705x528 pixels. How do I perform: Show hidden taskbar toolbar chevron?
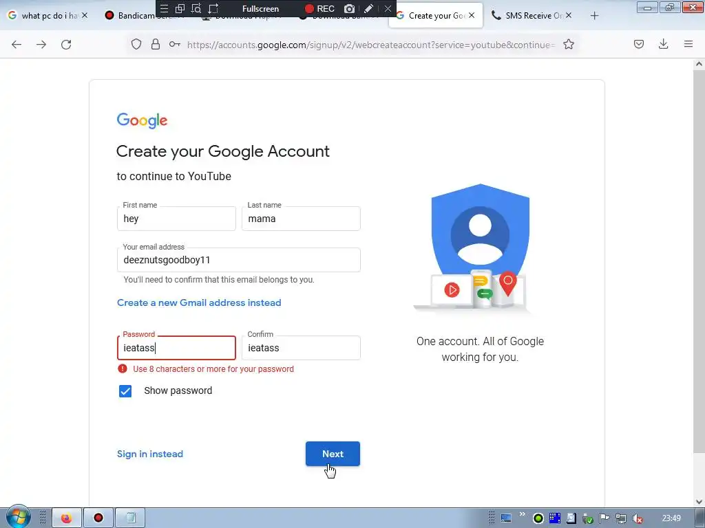coord(522,514)
